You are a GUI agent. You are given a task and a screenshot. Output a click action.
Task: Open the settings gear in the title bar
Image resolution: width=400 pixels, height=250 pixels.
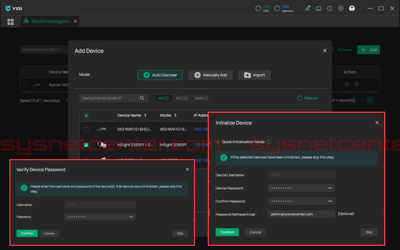(x=341, y=8)
